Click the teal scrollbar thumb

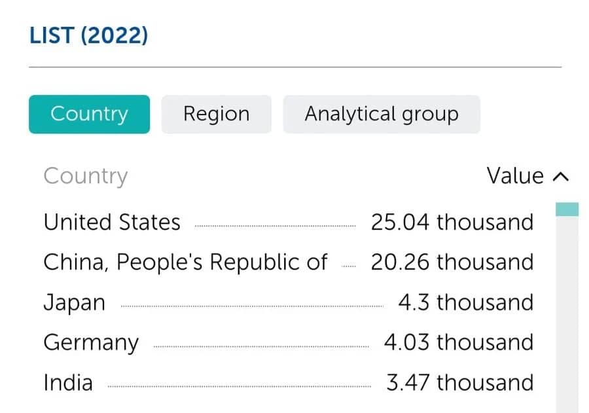567,209
